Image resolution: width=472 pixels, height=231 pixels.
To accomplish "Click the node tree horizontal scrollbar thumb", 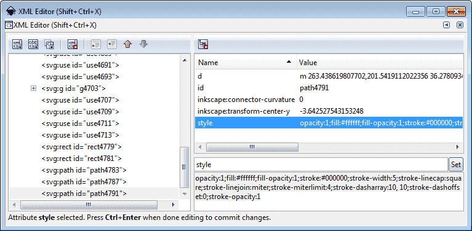I will (x=89, y=205).
